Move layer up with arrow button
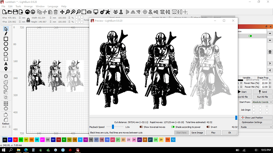The image size is (273, 153). point(270,34)
